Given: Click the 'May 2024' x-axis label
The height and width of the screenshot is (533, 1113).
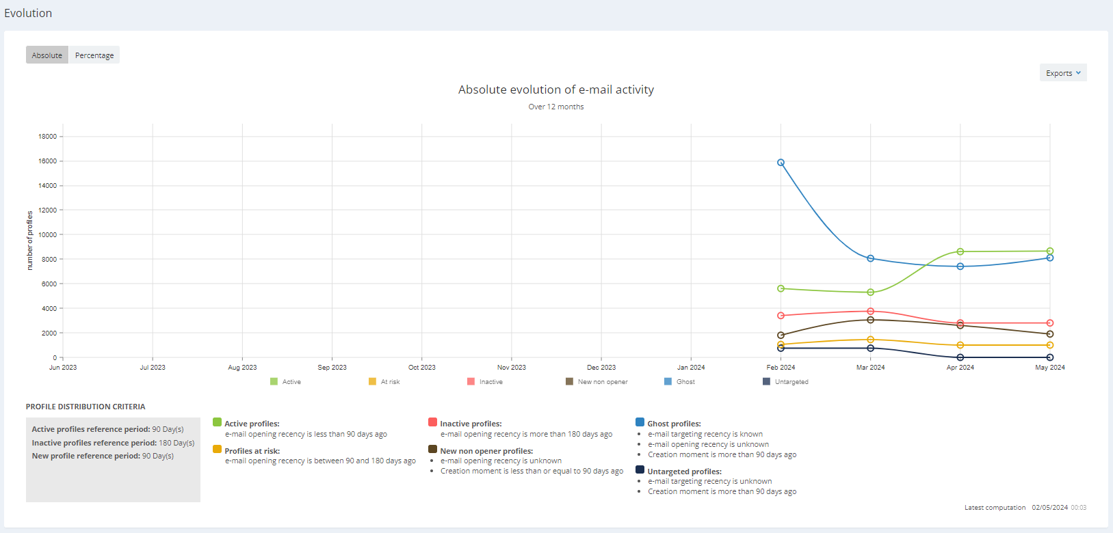Looking at the screenshot, I should pyautogui.click(x=1050, y=367).
